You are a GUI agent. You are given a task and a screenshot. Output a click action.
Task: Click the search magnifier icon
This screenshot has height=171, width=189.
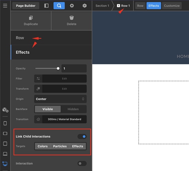pos(59,6)
